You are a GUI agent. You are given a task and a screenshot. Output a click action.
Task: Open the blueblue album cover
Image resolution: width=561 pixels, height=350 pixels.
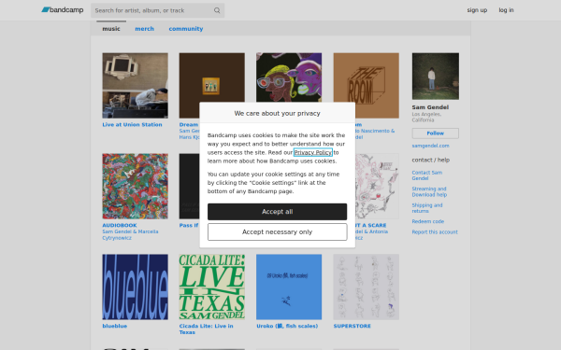point(135,287)
